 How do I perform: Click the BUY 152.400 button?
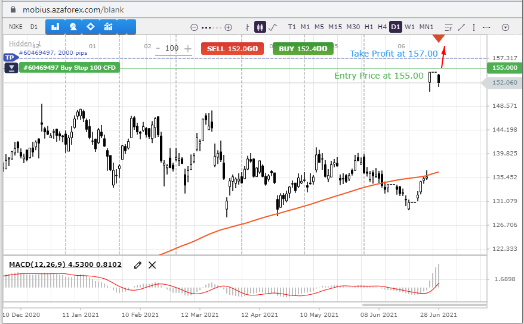click(x=303, y=49)
